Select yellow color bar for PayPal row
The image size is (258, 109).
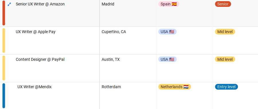coord(4,68)
